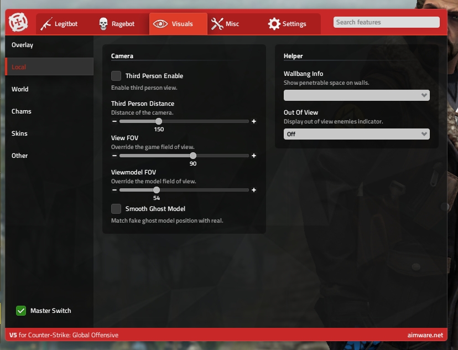The height and width of the screenshot is (350, 458).
Task: Open the aimware.net link in footer
Action: click(x=424, y=335)
